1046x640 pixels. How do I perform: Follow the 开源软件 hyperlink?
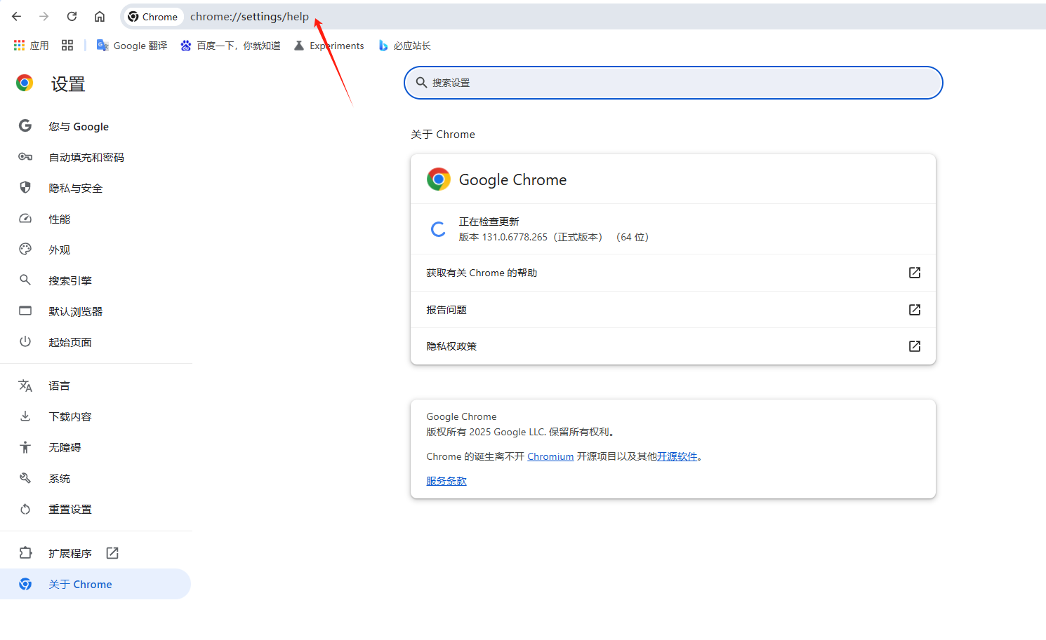point(677,456)
